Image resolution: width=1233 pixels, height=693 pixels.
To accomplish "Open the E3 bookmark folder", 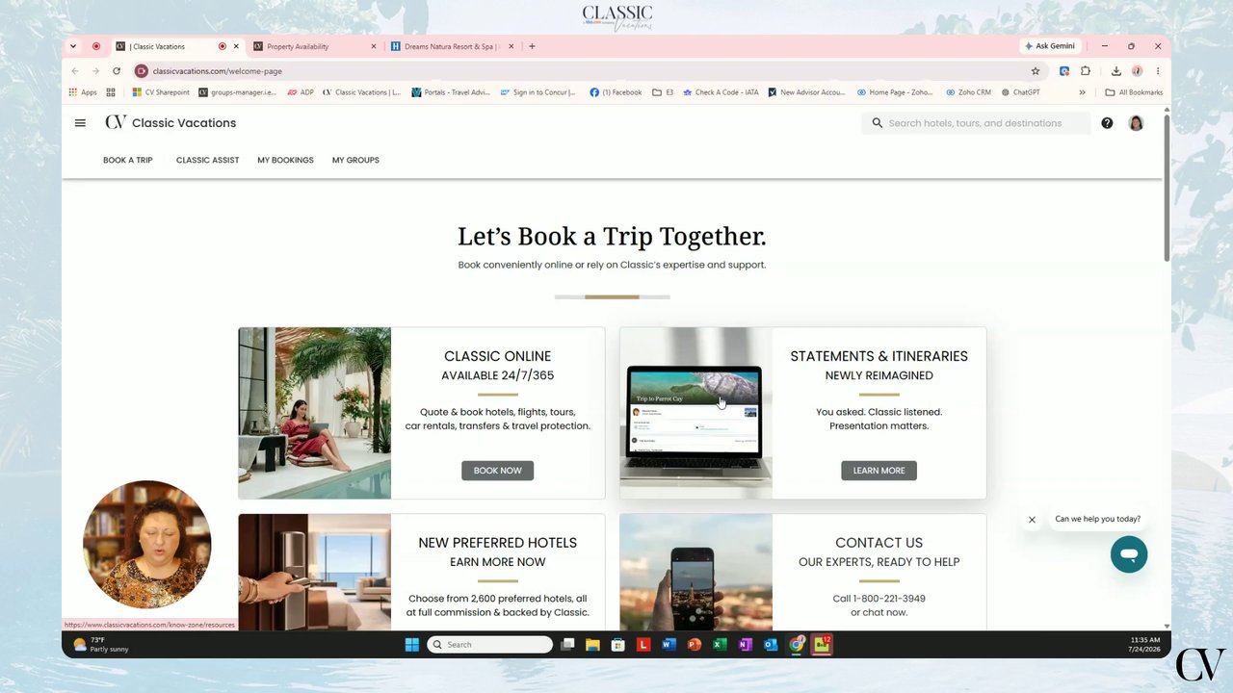I will [x=663, y=92].
